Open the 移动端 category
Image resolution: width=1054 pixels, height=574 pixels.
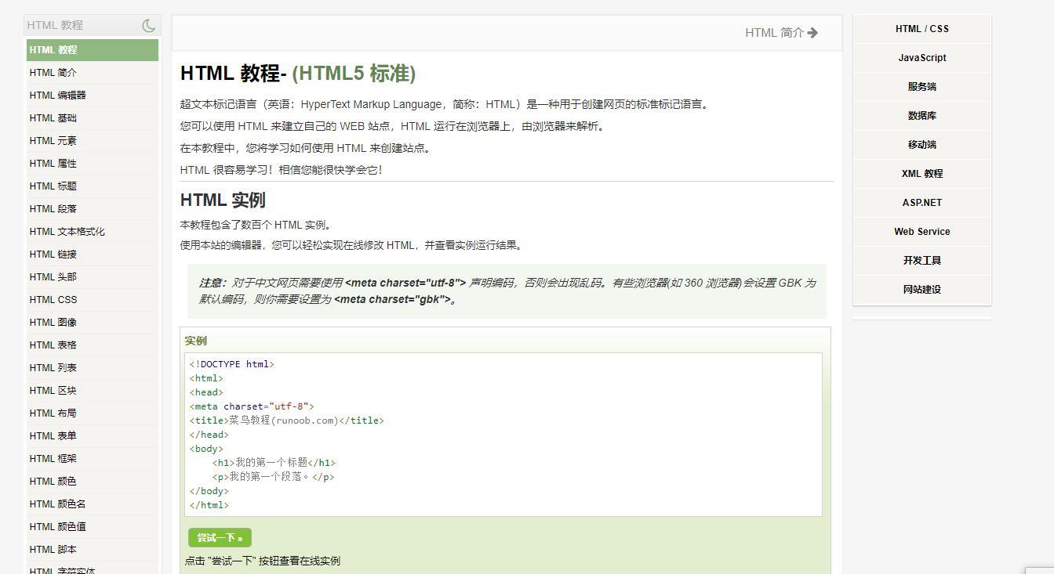pyautogui.click(x=922, y=145)
